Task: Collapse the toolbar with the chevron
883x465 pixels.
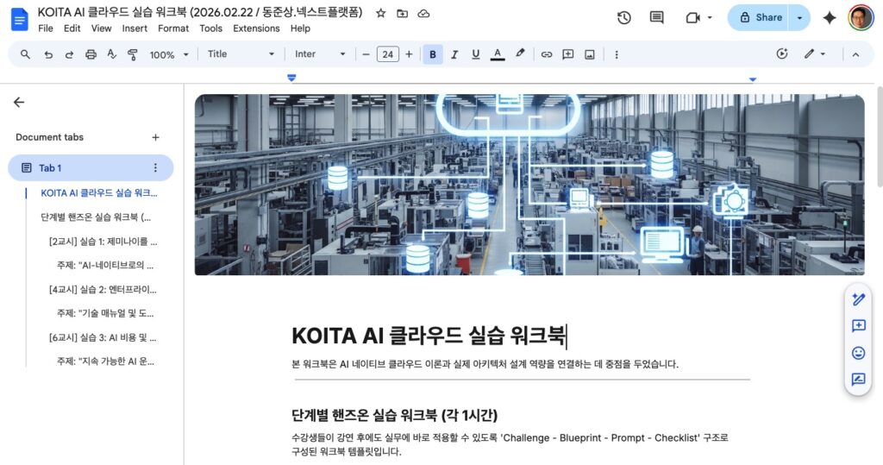Action: click(x=855, y=54)
